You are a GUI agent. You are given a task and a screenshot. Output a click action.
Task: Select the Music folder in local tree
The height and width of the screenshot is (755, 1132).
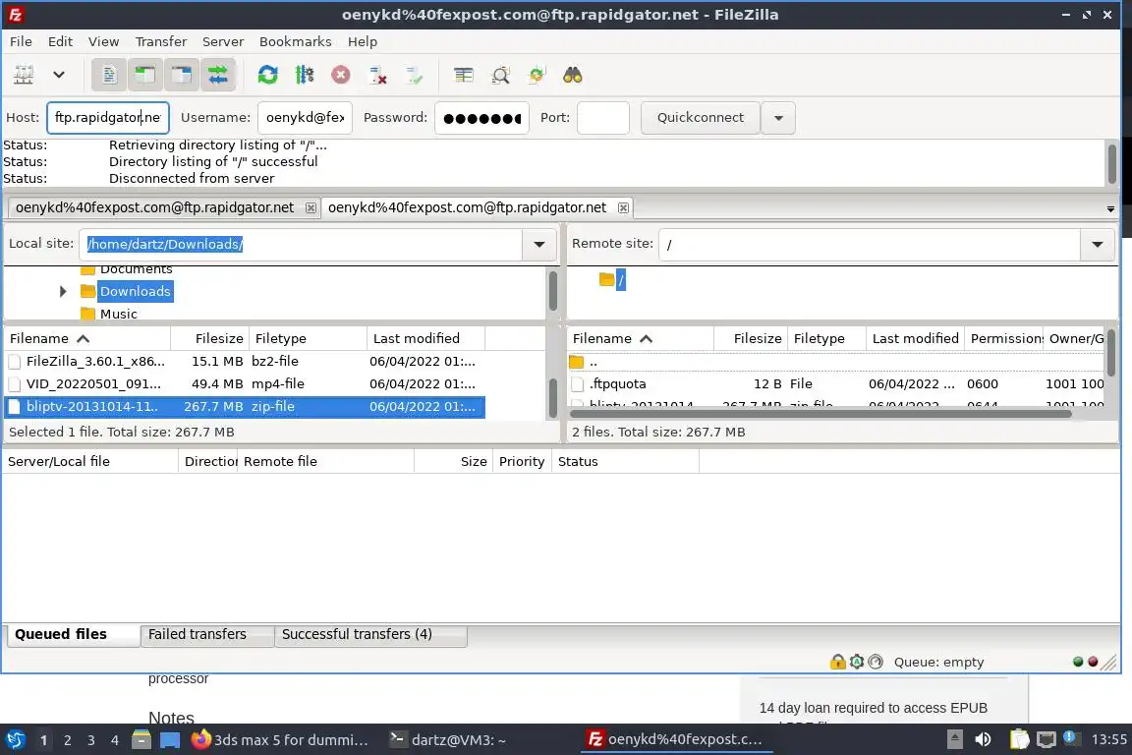coord(118,314)
